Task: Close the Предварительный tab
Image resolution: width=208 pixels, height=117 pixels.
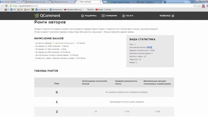Action: pyautogui.click(x=48, y=2)
